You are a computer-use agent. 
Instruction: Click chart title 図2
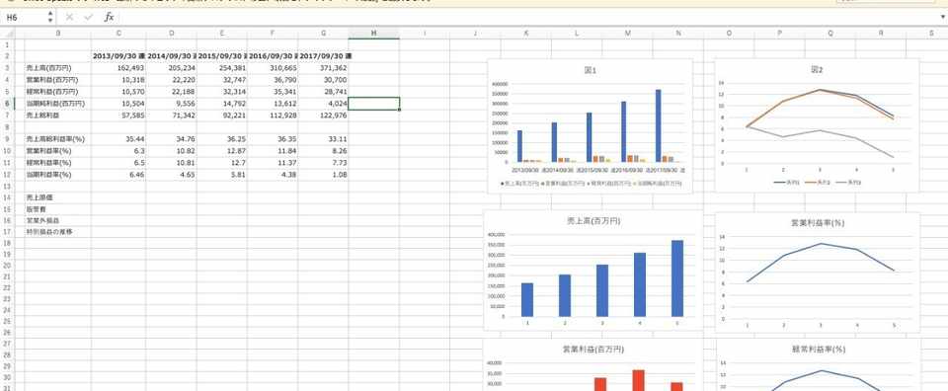[817, 69]
